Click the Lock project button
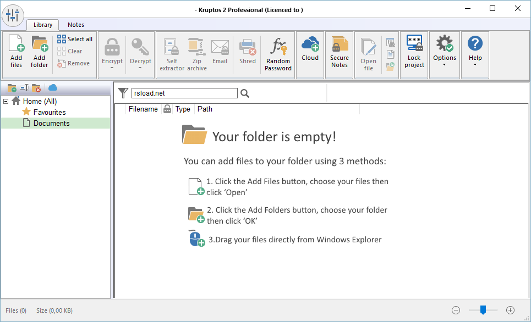531x322 pixels. [x=414, y=52]
